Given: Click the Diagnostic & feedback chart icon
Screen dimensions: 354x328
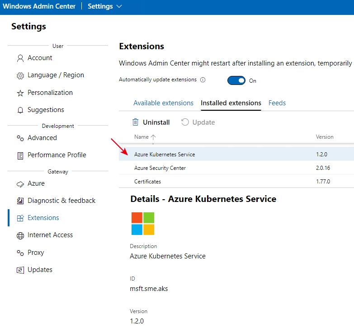Looking at the screenshot, I should [20, 201].
